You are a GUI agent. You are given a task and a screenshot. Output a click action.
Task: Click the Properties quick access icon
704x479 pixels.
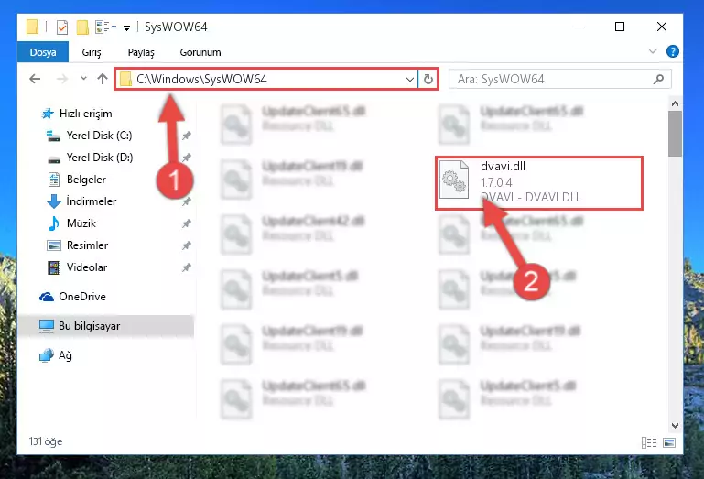62,27
